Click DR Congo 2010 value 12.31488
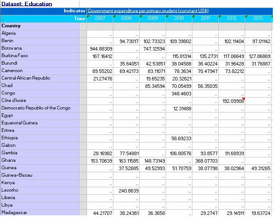This screenshot has height=218, width=275. [182, 109]
